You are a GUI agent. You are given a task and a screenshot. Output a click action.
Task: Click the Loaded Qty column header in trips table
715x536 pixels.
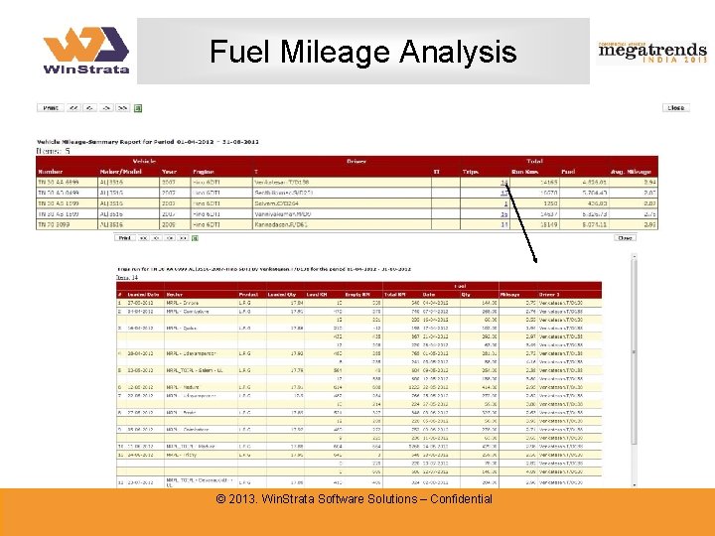coord(281,295)
